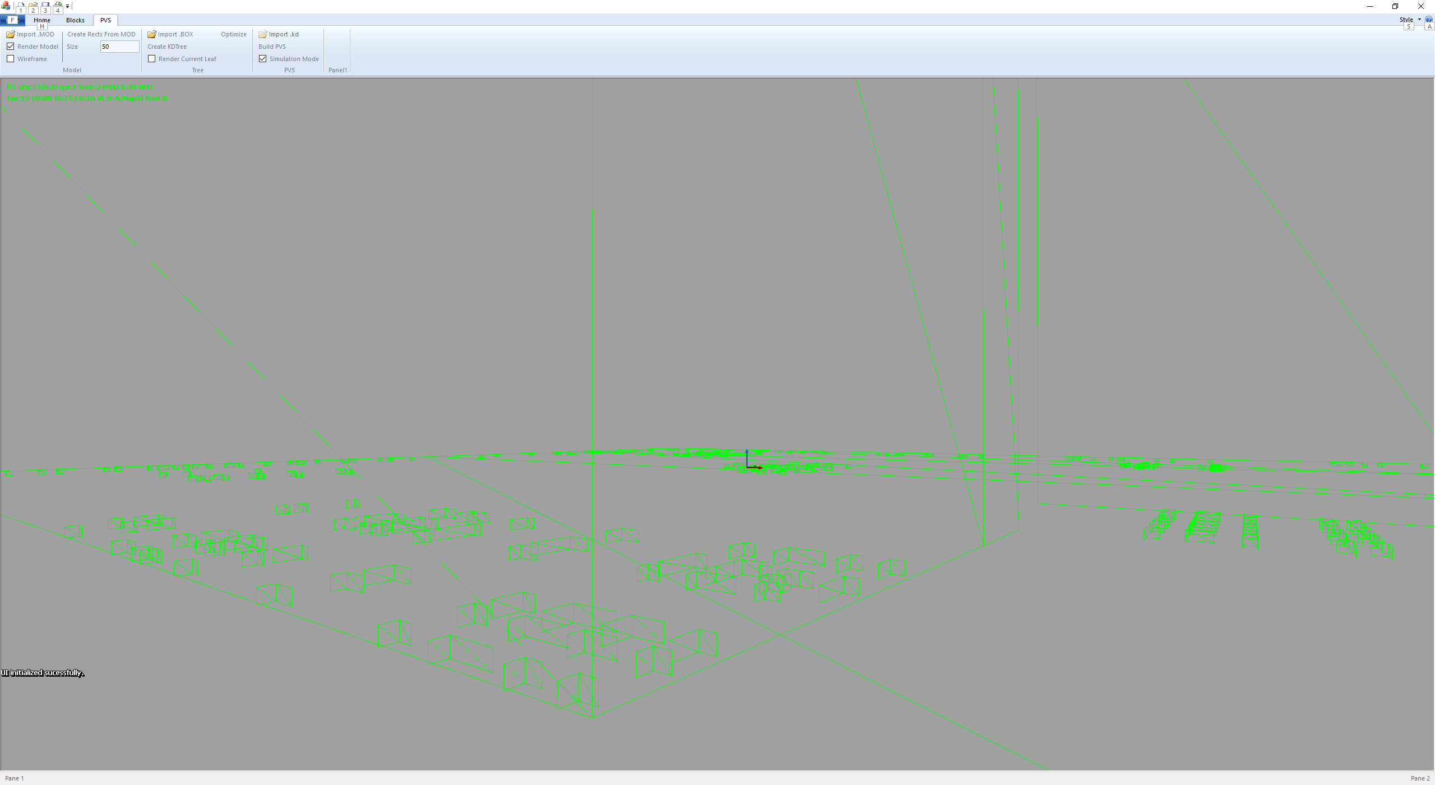Click the Import .MOD folder icon
This screenshot has height=785, width=1435.
(10, 34)
